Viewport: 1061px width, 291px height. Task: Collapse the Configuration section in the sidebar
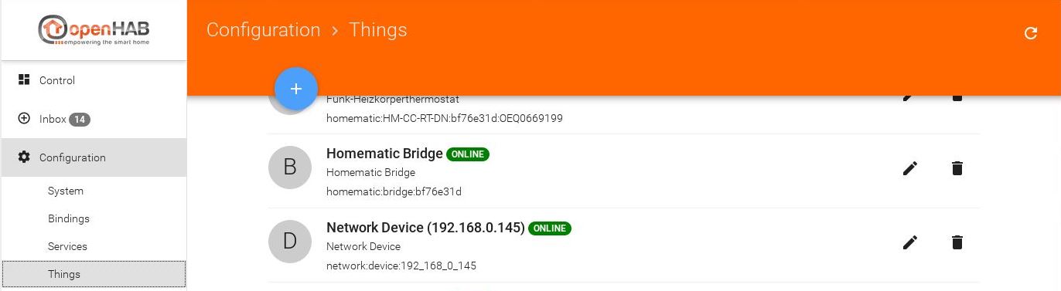click(94, 157)
